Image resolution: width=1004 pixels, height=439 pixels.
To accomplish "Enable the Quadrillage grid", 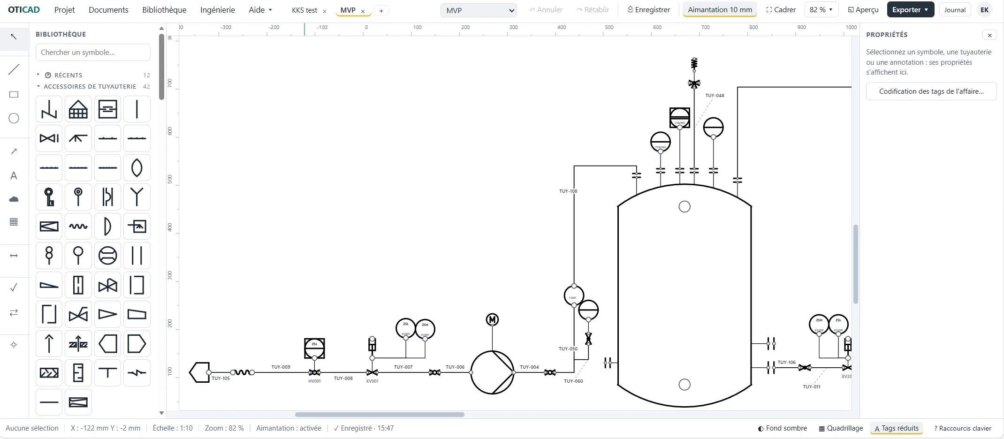I will 841,428.
